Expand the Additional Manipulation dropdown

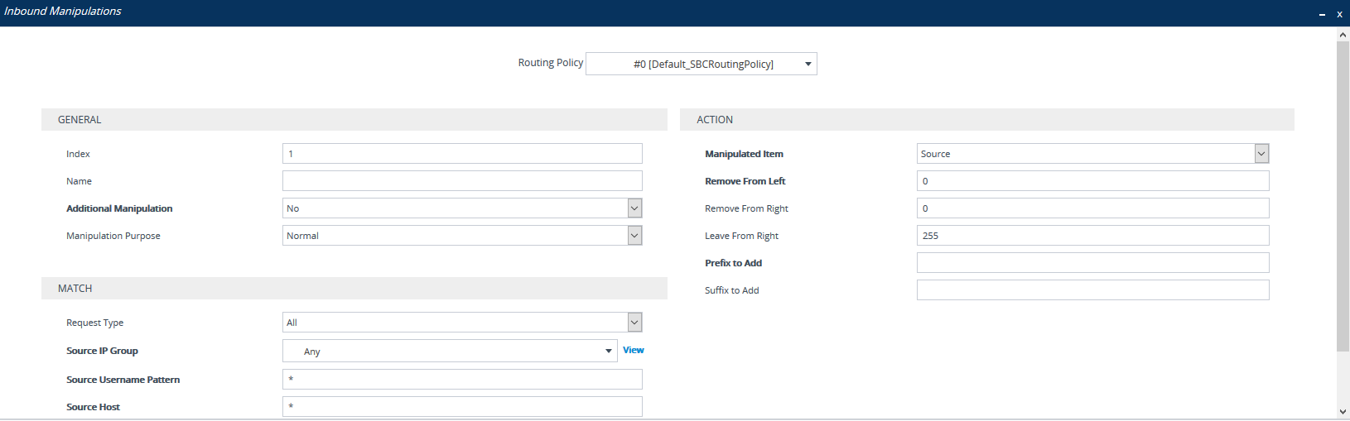[462, 208]
